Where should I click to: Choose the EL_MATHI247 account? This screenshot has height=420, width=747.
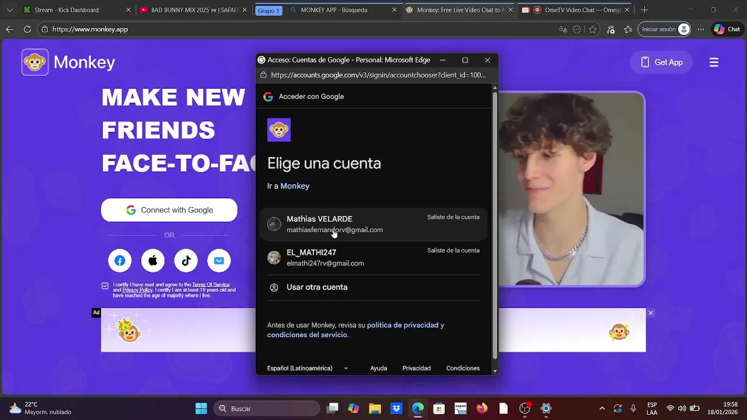[x=373, y=257]
